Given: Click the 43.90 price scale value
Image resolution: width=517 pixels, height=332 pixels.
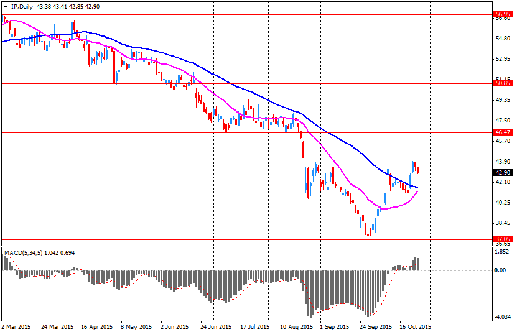Looking at the screenshot, I should pos(503,162).
